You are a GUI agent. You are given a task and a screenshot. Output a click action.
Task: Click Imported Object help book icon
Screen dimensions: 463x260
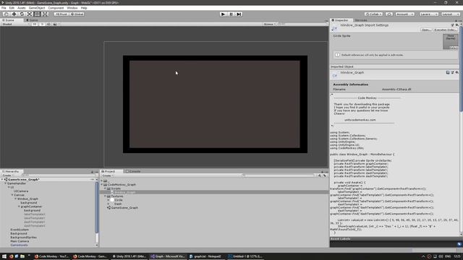pyautogui.click(x=448, y=72)
